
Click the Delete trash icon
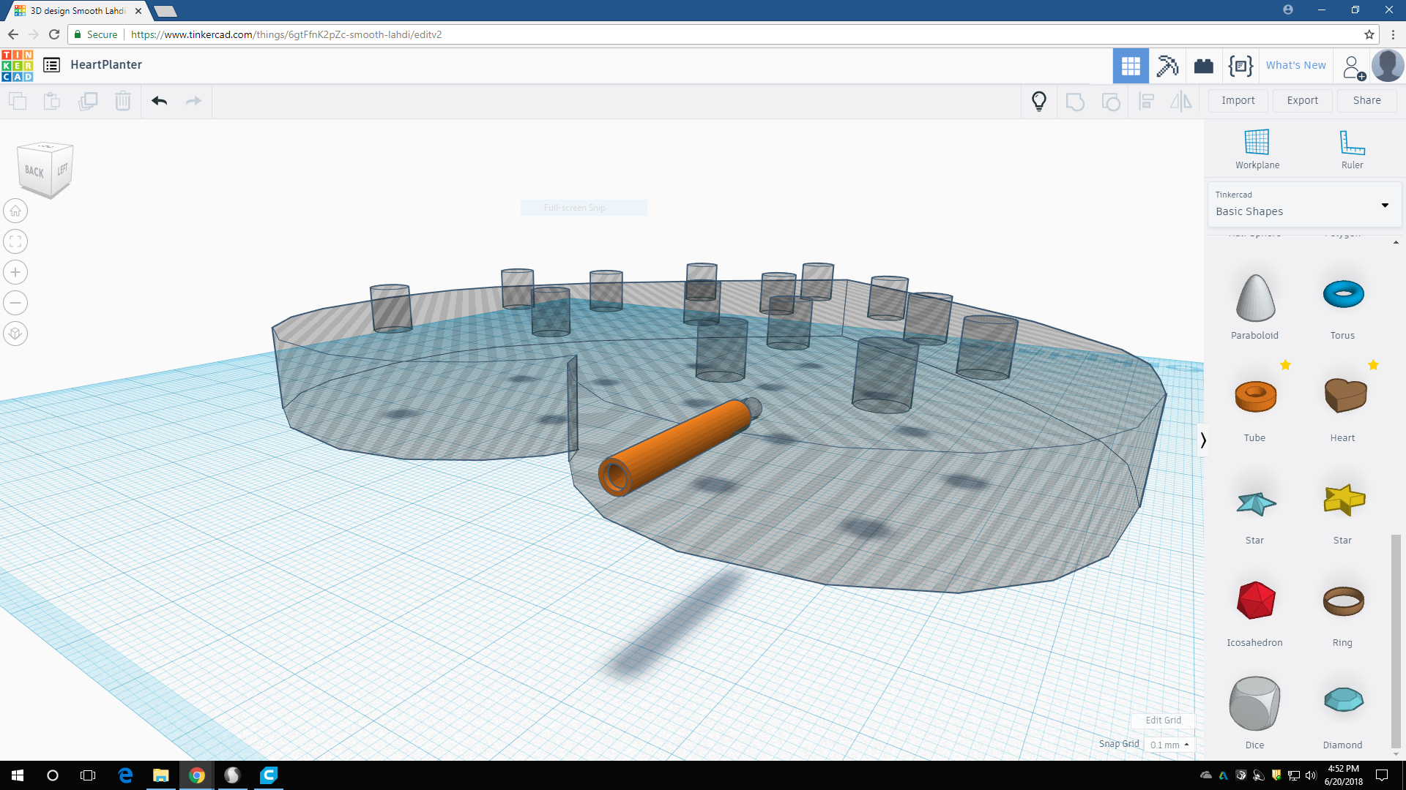(123, 101)
